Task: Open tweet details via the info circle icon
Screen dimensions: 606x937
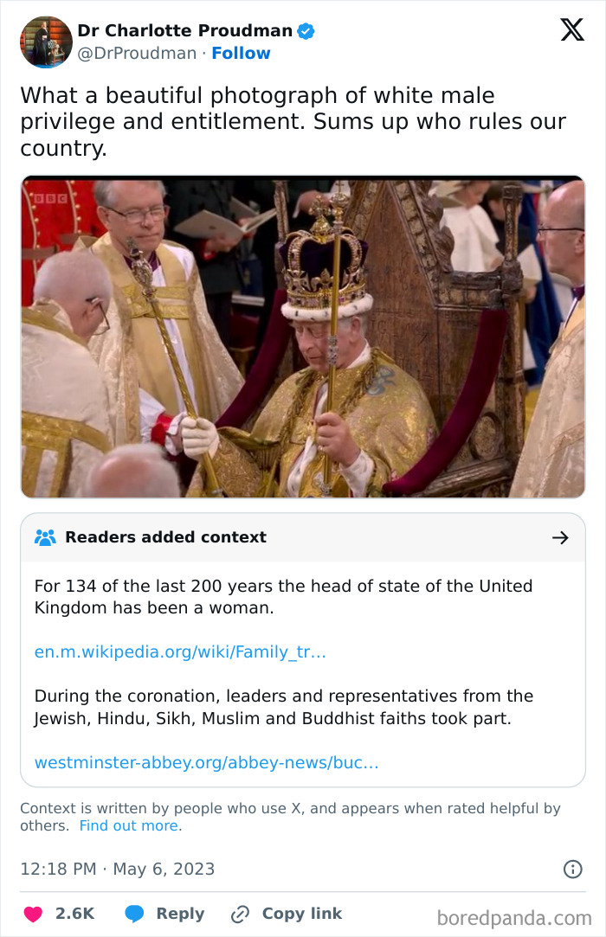Action: point(575,868)
